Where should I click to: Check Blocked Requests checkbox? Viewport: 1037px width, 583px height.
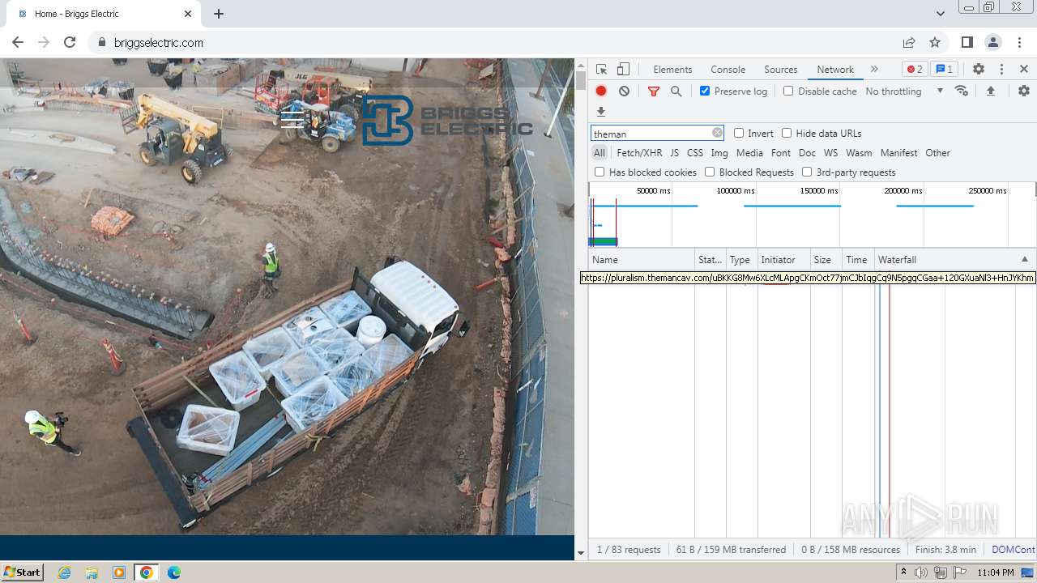pos(710,172)
